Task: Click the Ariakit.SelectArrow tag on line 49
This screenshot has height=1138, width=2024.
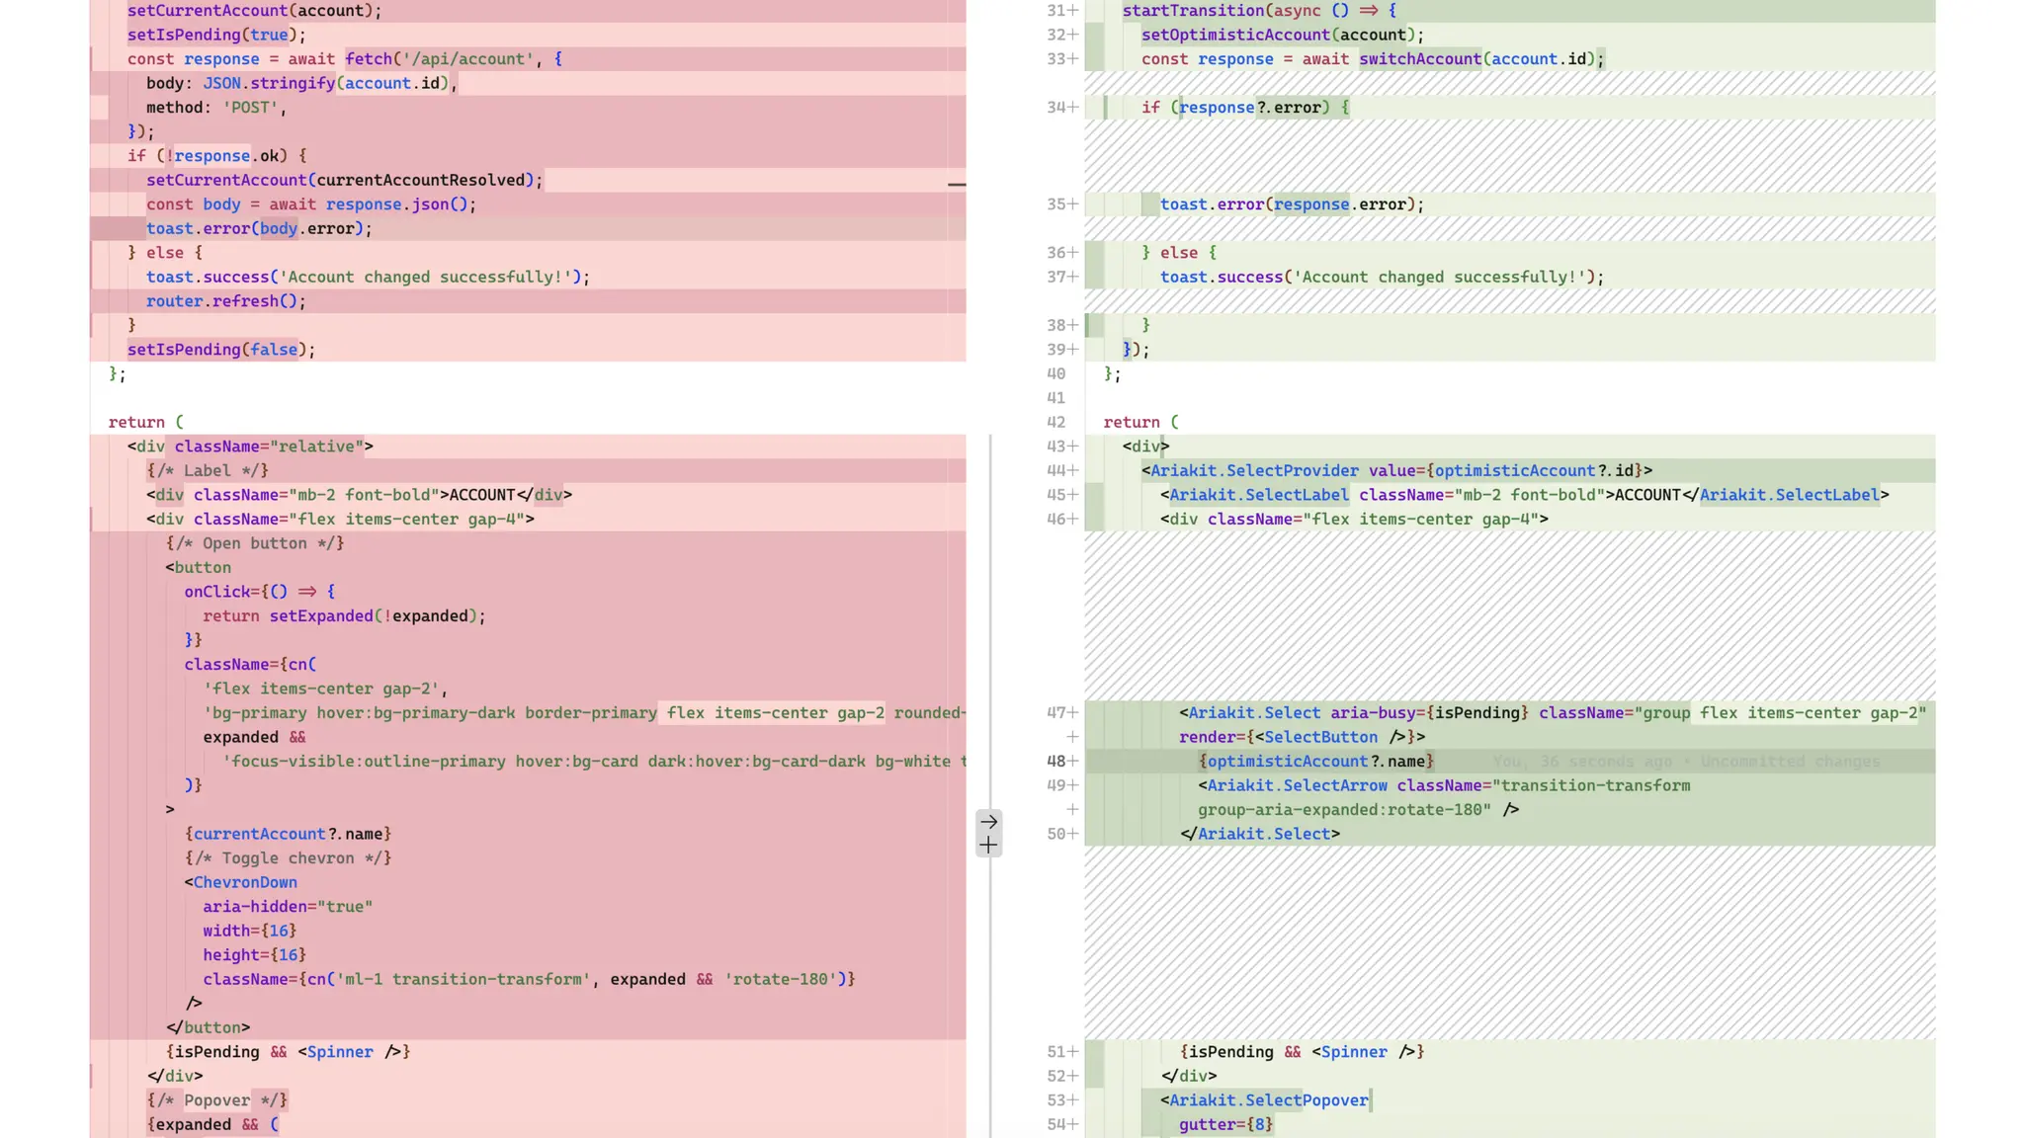Action: 1297,786
